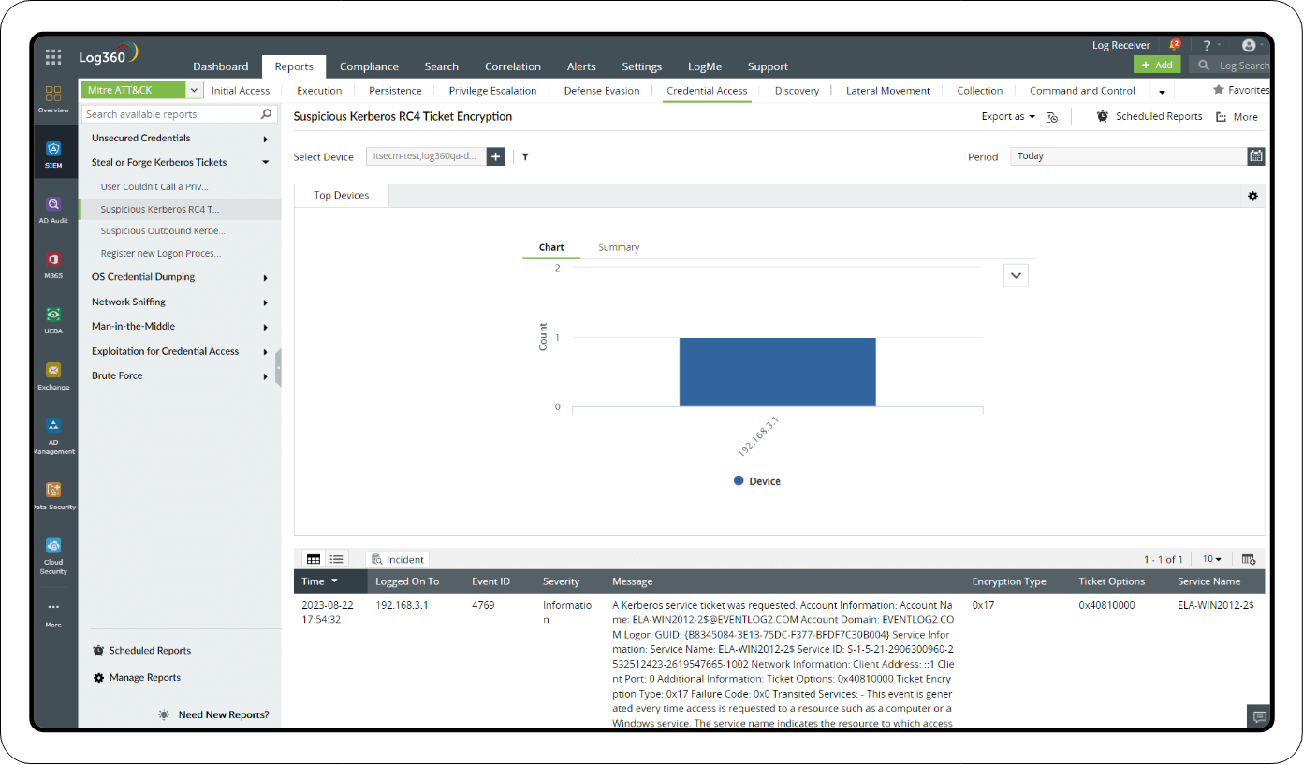Image resolution: width=1303 pixels, height=765 pixels.
Task: Select the Lateral Movement tactic tab
Action: 888,91
